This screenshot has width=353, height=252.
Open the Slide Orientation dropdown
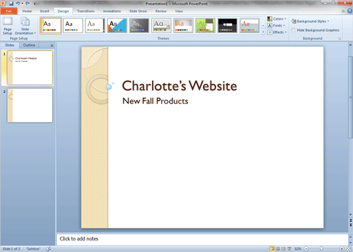(x=25, y=26)
